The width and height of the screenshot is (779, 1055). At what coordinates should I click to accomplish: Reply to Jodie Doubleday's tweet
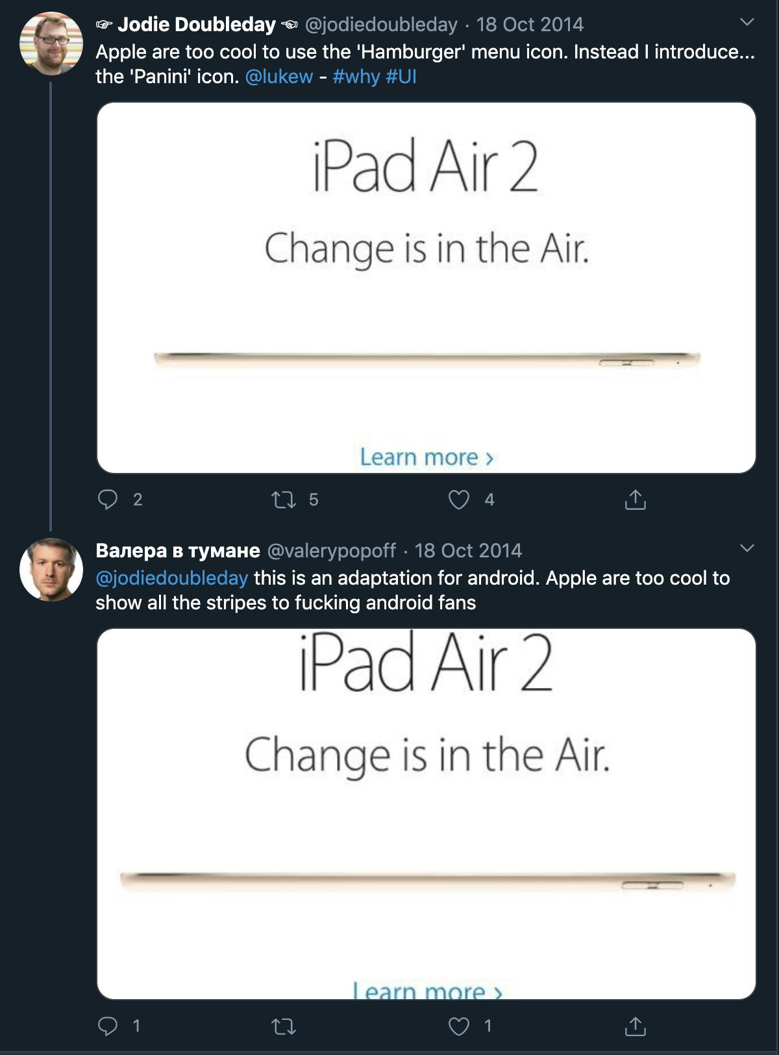pos(109,500)
